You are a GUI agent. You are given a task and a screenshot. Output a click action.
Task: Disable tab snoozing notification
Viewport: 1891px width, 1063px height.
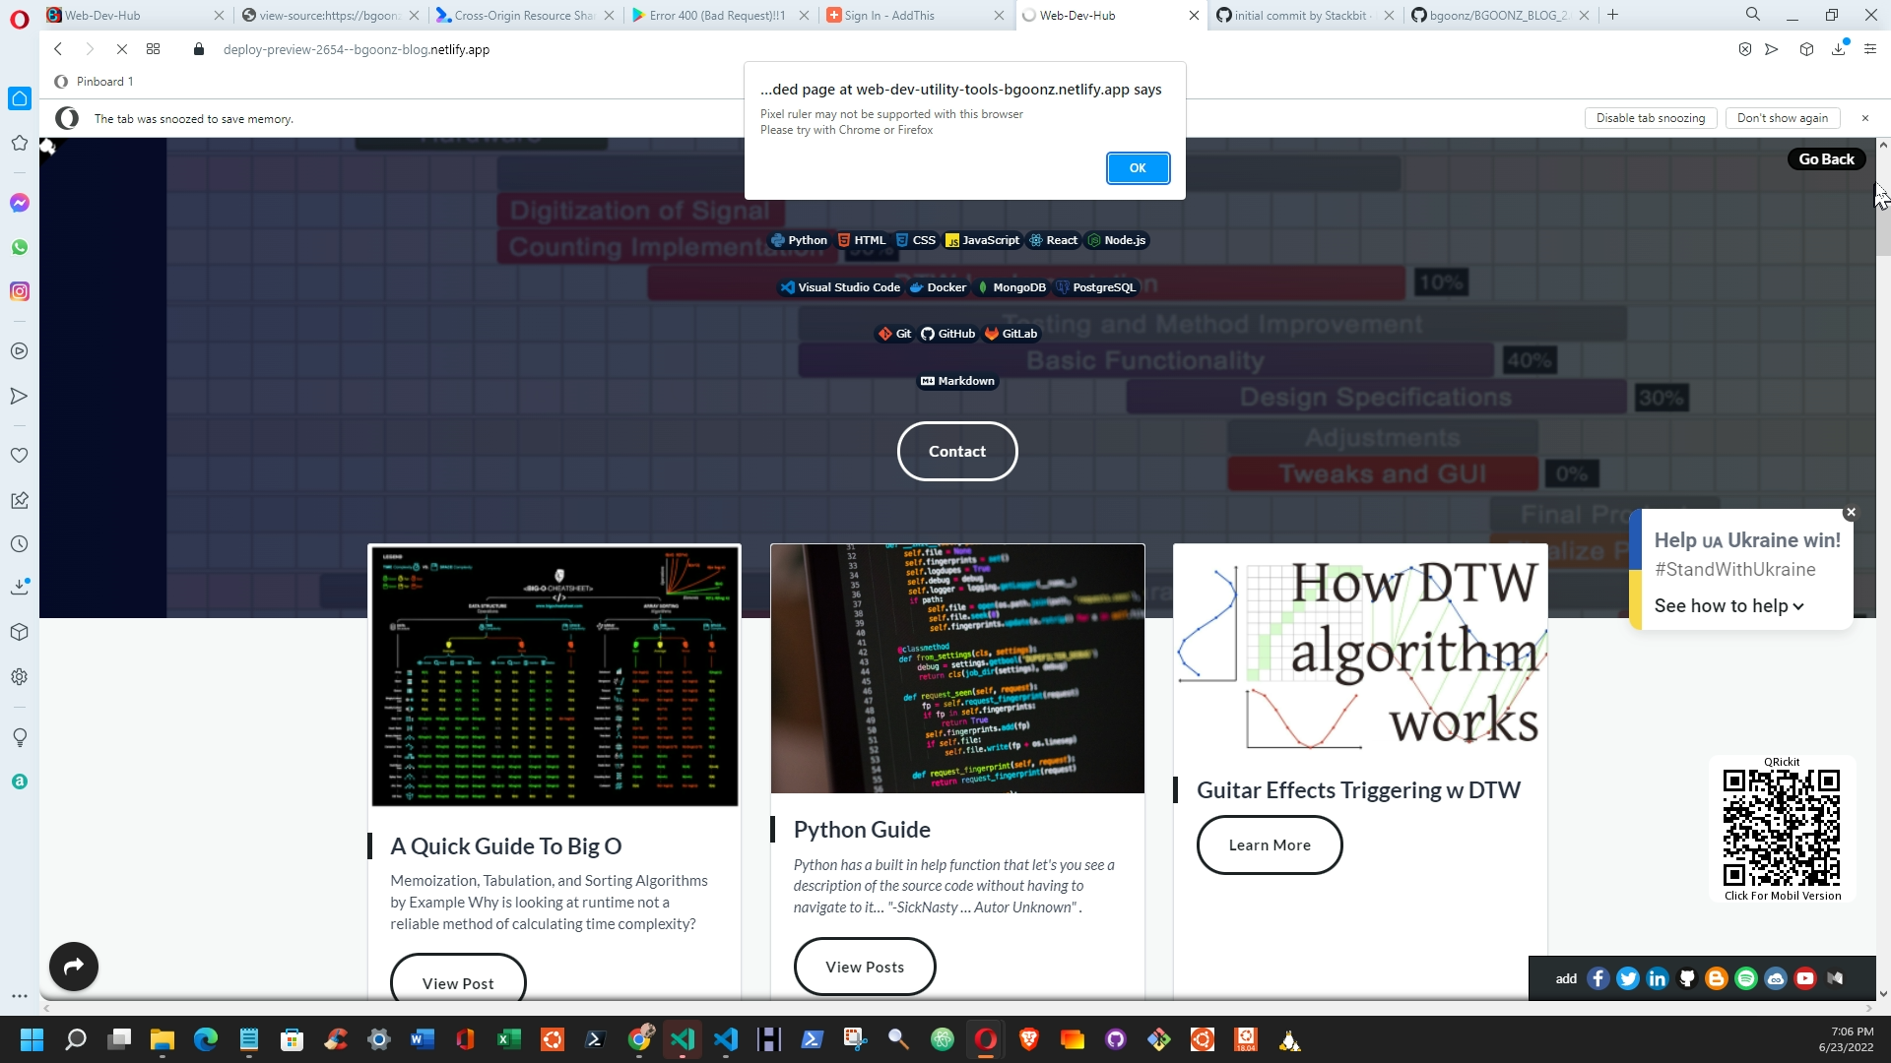[1650, 118]
